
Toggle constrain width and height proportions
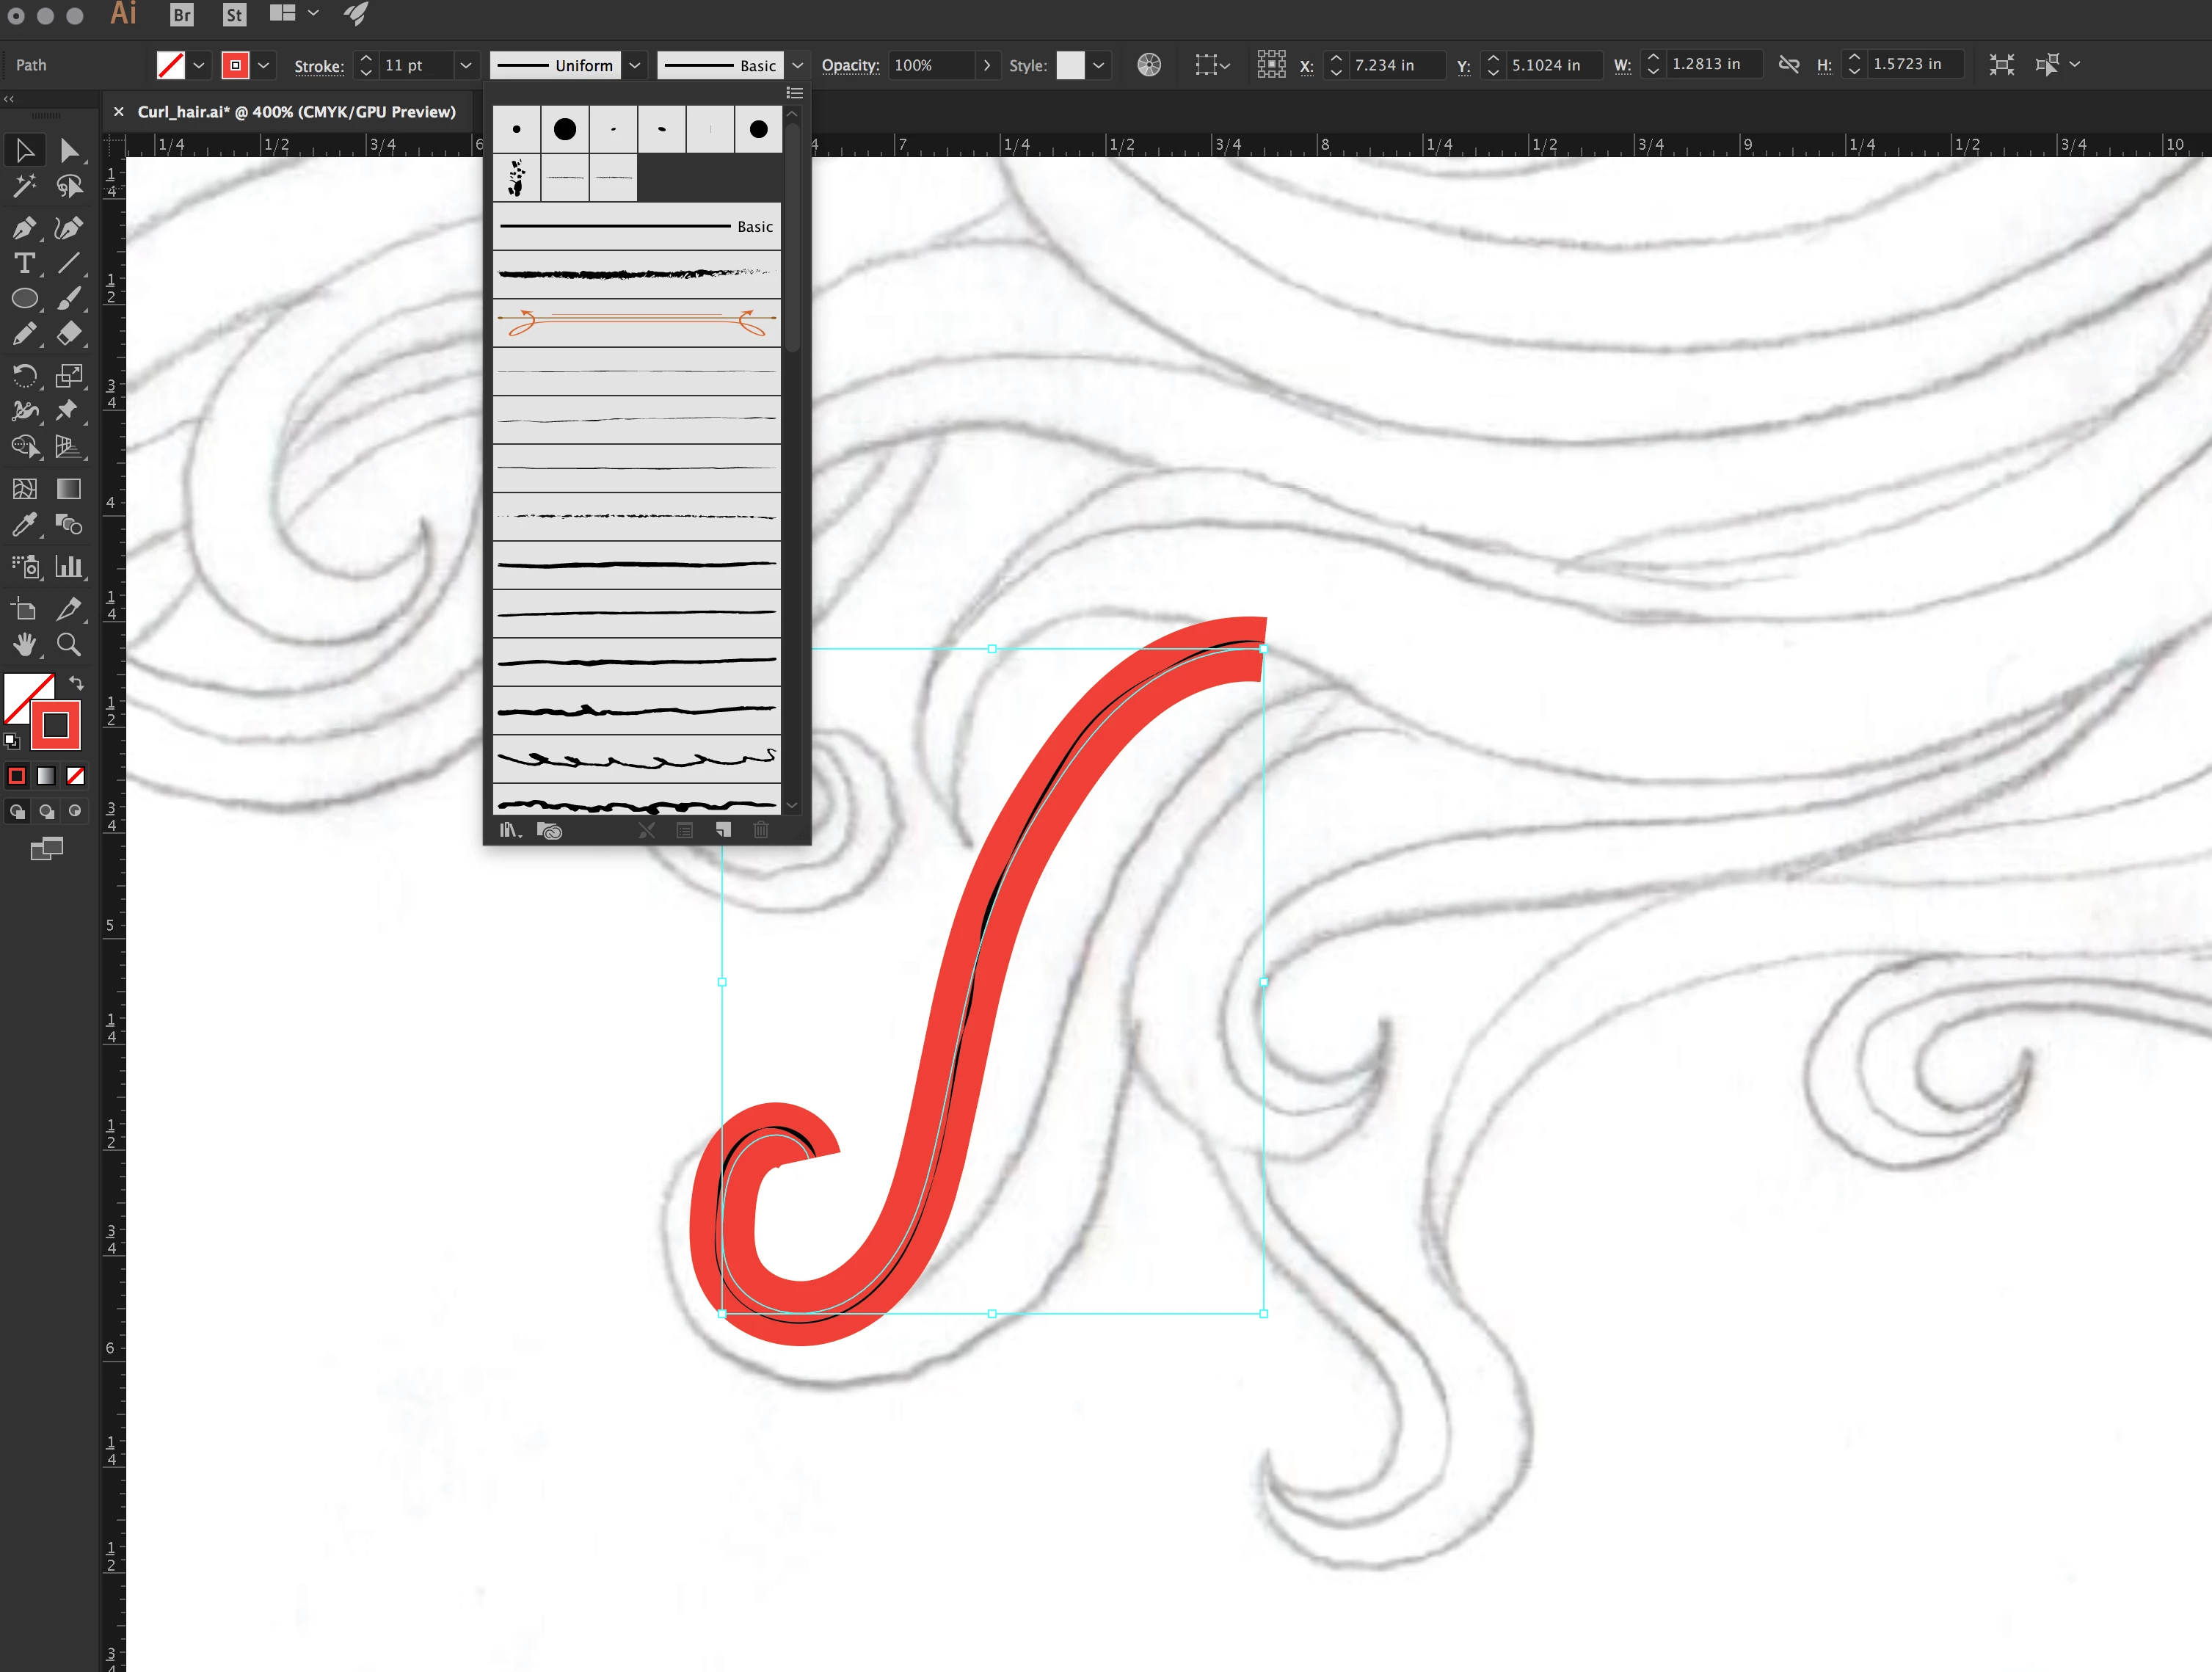click(x=1789, y=65)
